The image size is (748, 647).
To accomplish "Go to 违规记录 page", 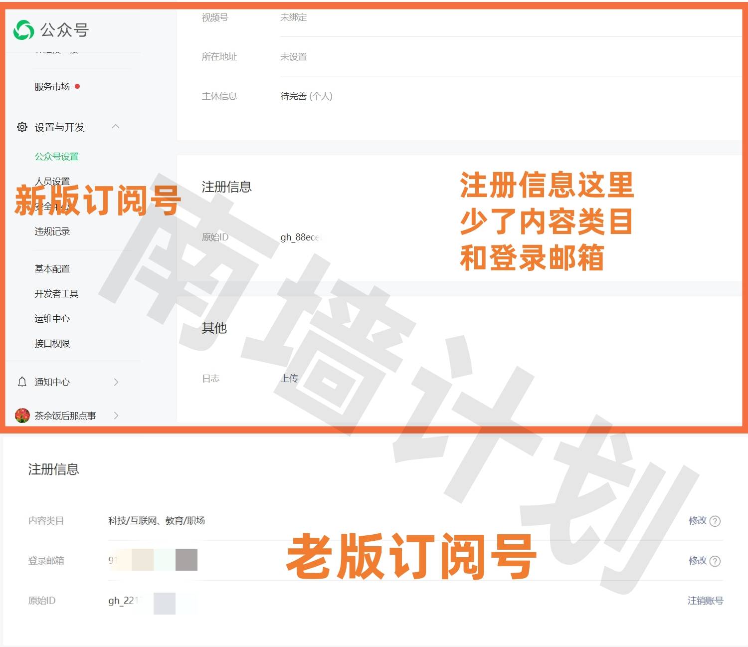I will (52, 231).
